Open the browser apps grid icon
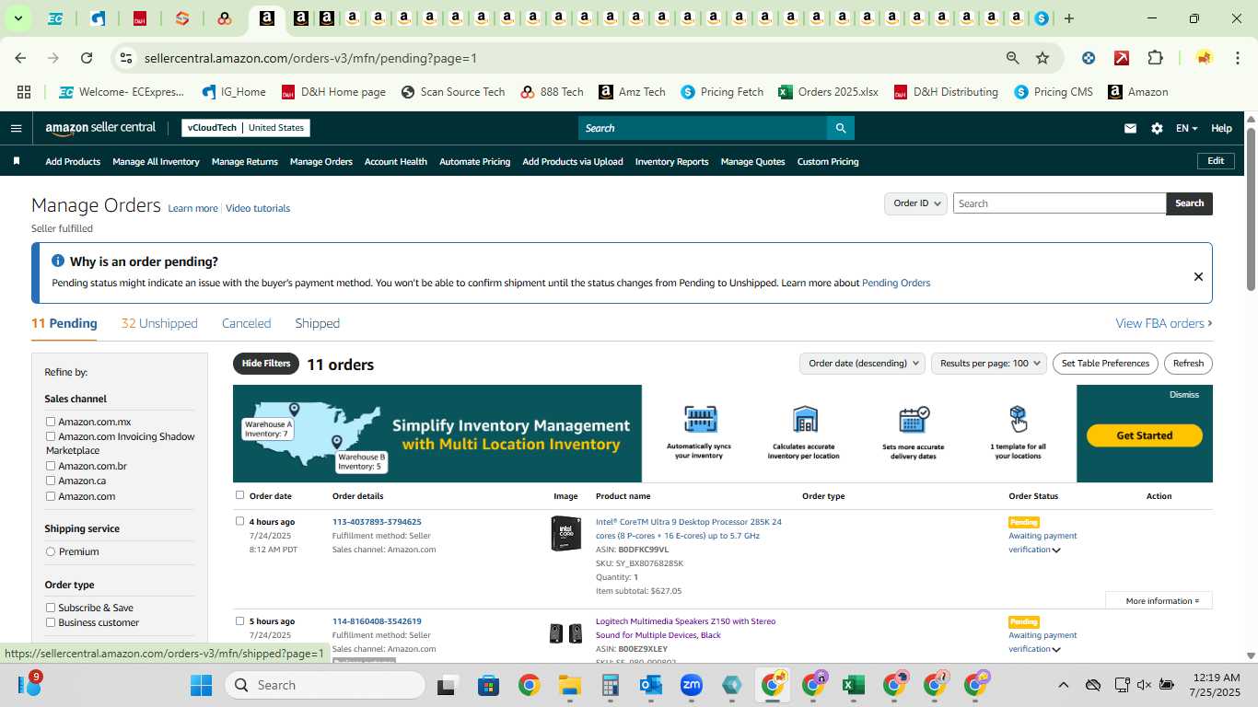 coord(24,92)
